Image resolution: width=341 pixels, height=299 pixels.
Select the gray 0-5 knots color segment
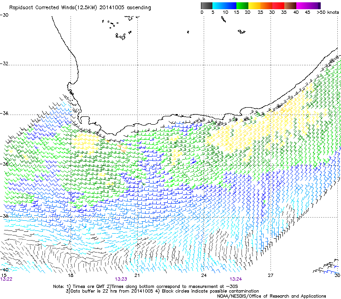(x=206, y=6)
